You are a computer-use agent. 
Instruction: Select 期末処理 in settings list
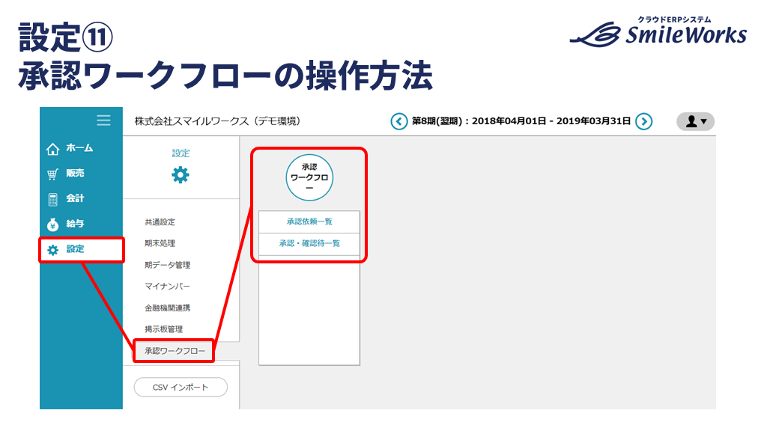pyautogui.click(x=160, y=243)
